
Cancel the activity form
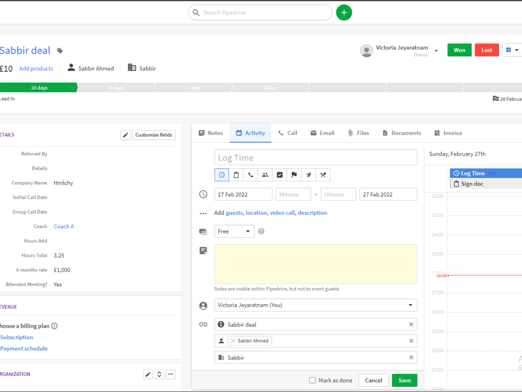(374, 381)
